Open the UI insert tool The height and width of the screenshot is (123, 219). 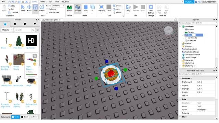92,8
